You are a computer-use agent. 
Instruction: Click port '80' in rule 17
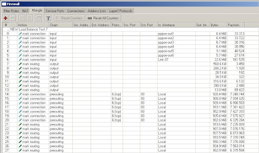pyautogui.click(x=142, y=107)
